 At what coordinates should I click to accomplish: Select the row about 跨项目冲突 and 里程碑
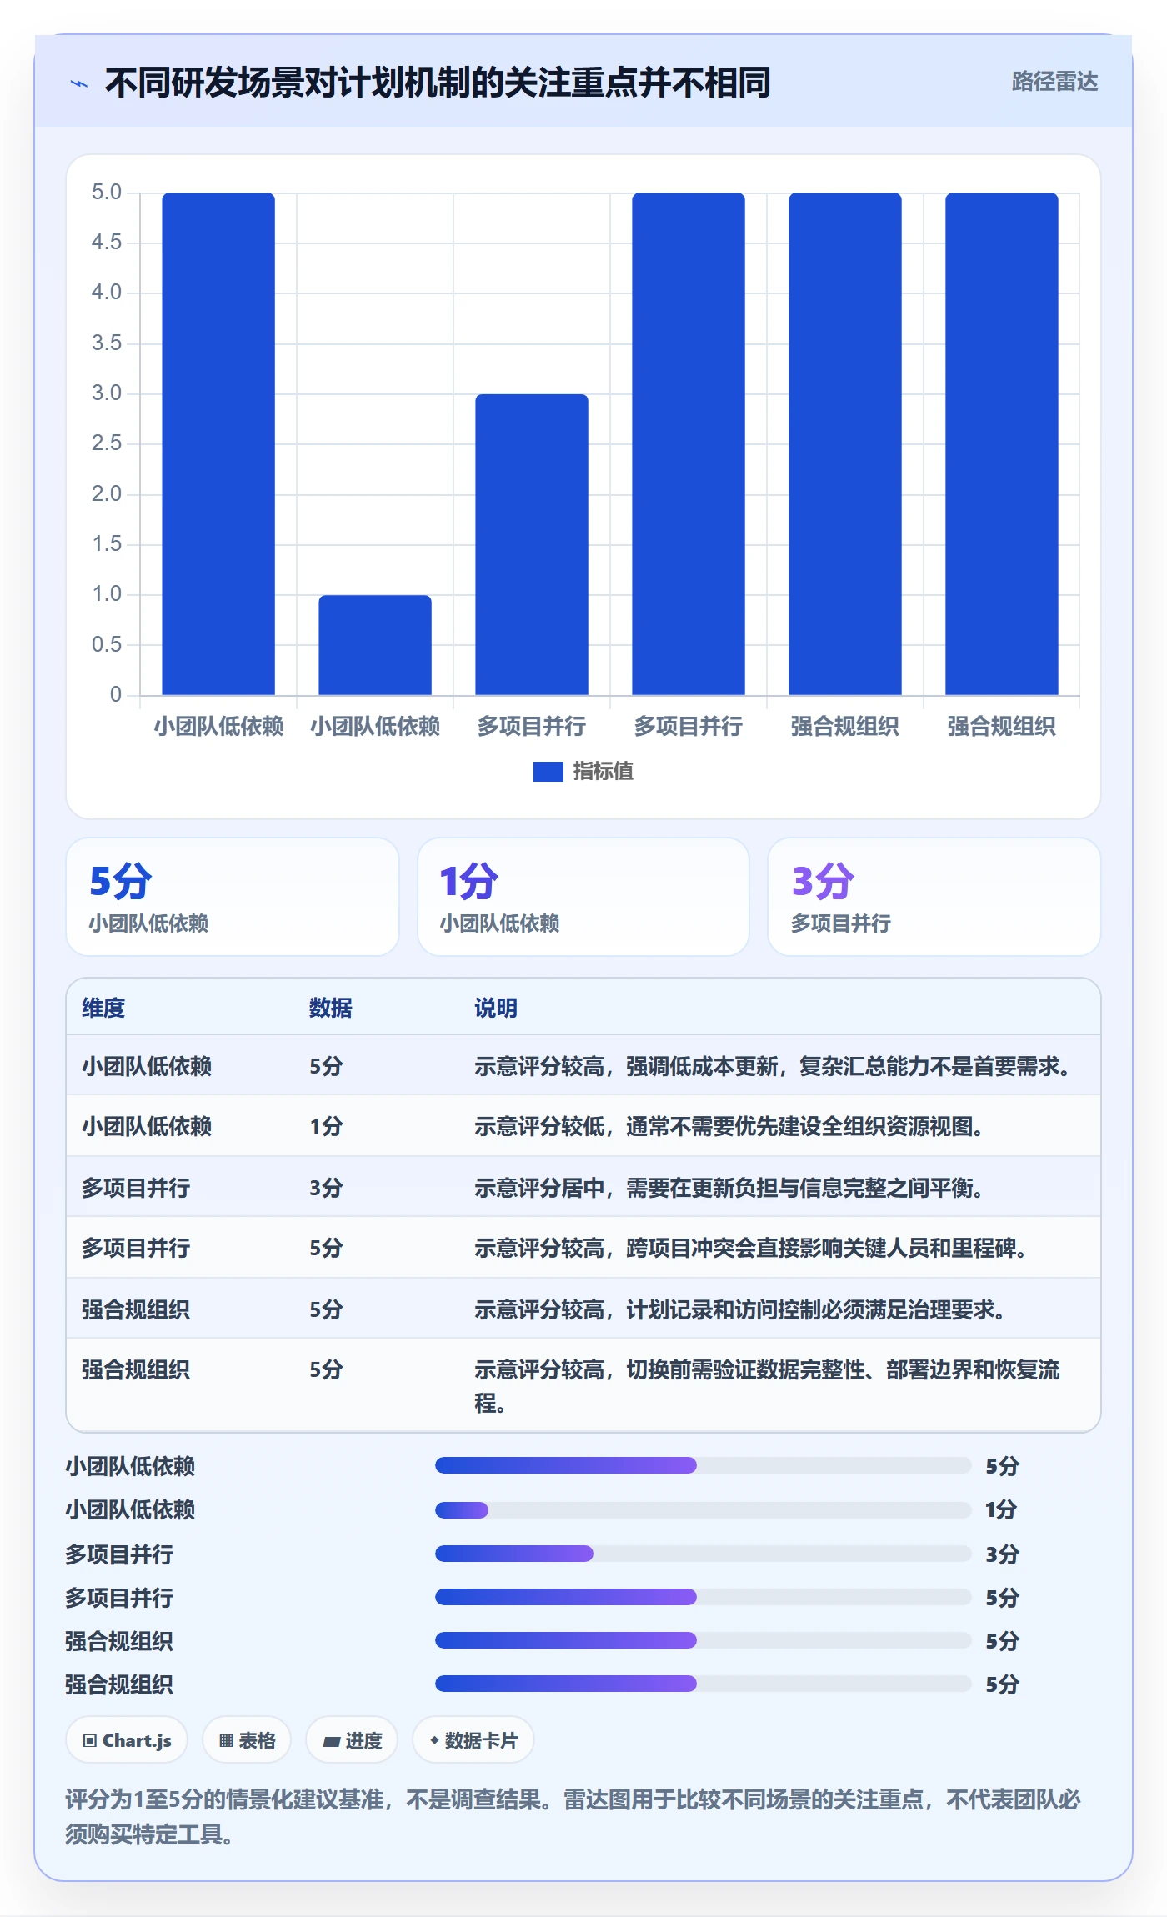coord(583,1248)
